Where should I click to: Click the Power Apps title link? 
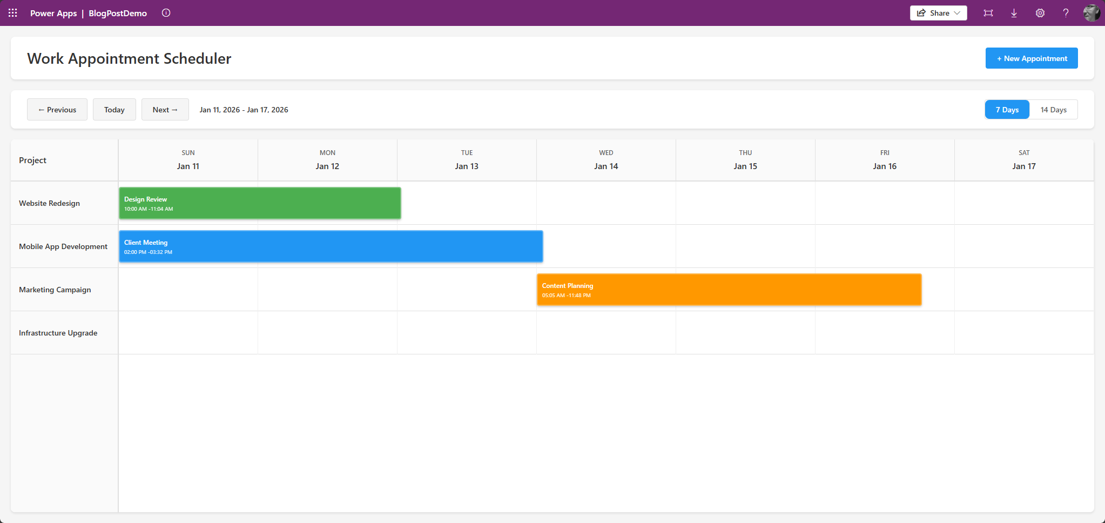pyautogui.click(x=53, y=13)
